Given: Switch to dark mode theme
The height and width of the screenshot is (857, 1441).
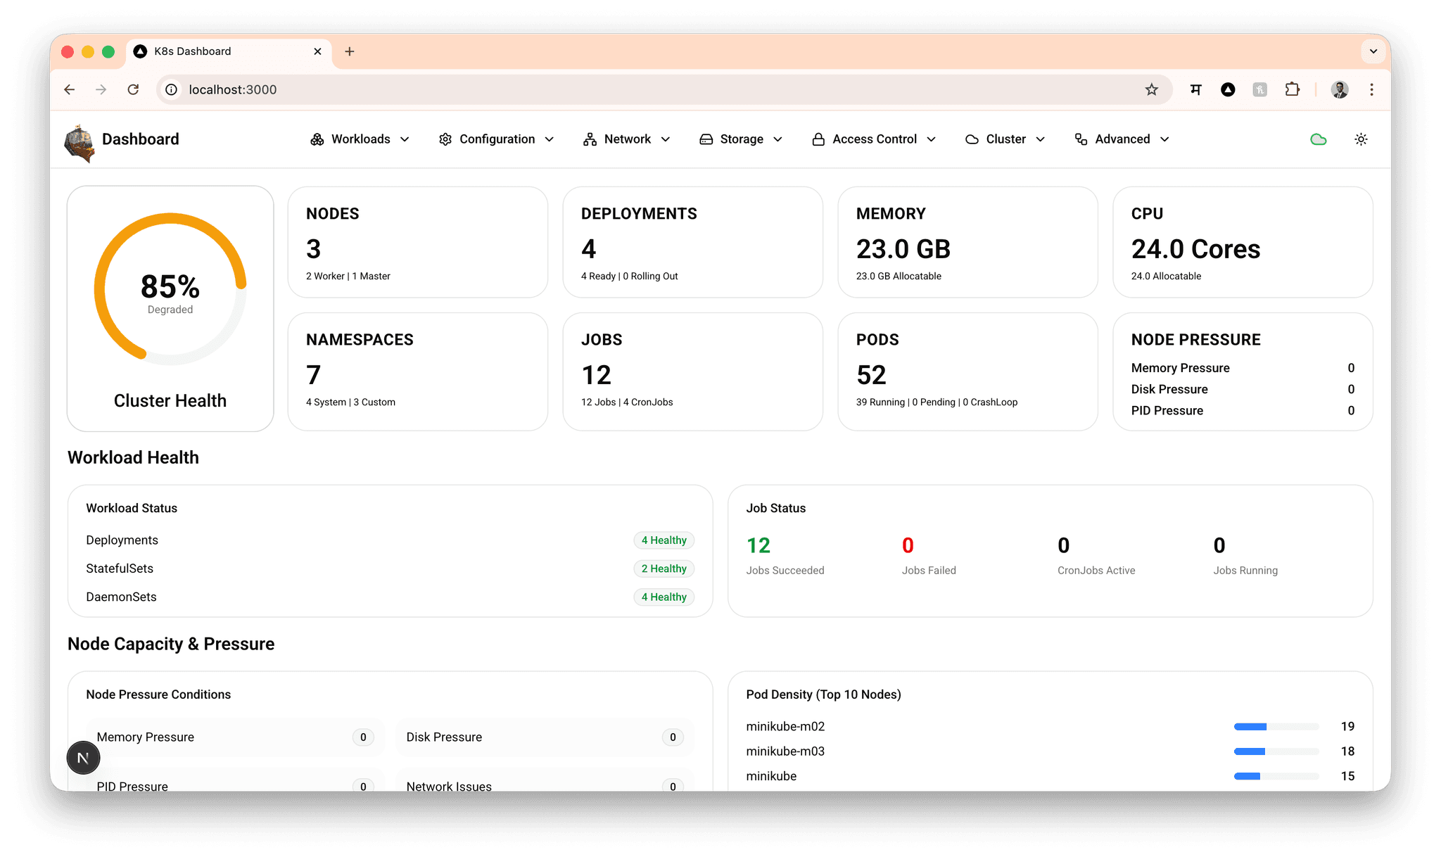Looking at the screenshot, I should pos(1361,139).
